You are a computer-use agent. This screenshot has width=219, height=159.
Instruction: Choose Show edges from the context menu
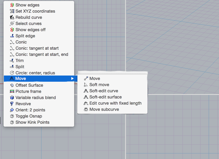pos(39,5)
